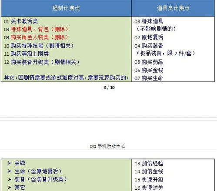Click the bullet item 金钱
This screenshot has height=191, width=217.
[x=20, y=163]
